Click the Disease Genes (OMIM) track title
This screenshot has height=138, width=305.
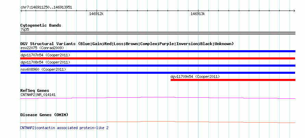click(x=44, y=115)
